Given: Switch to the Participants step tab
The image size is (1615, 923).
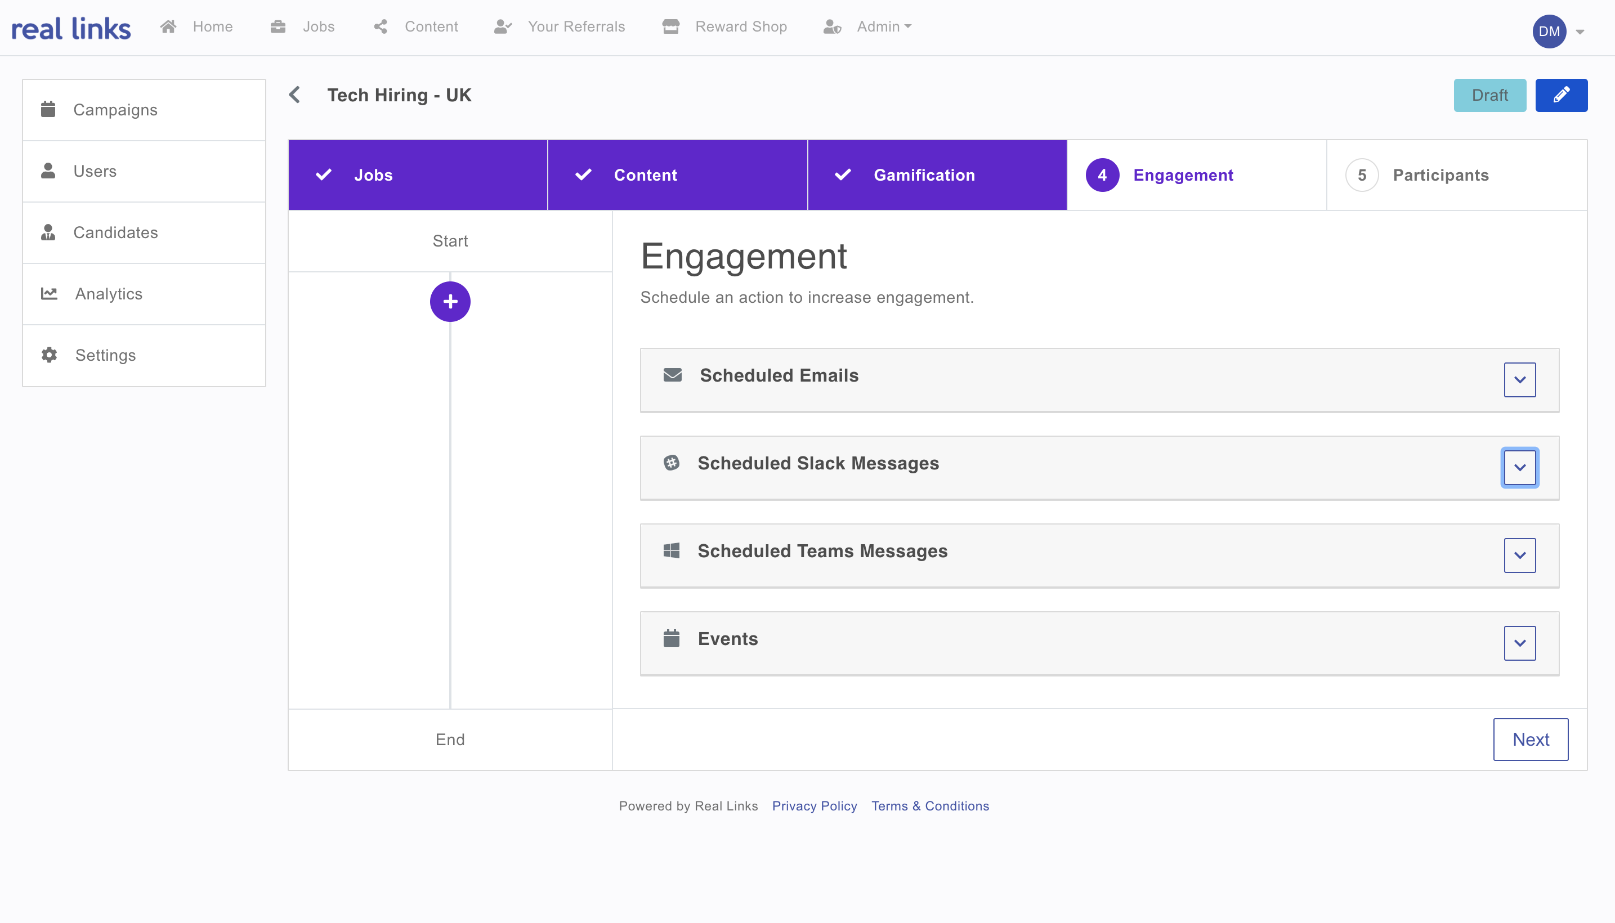Looking at the screenshot, I should [1440, 175].
